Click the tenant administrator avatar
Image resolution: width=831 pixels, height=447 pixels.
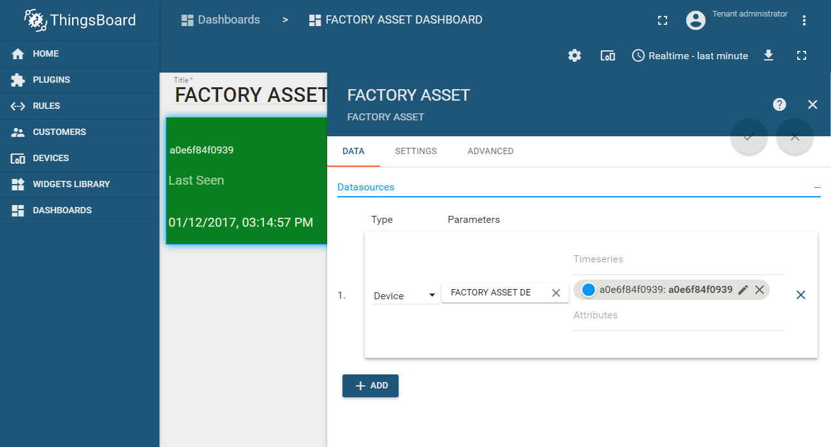tap(696, 20)
